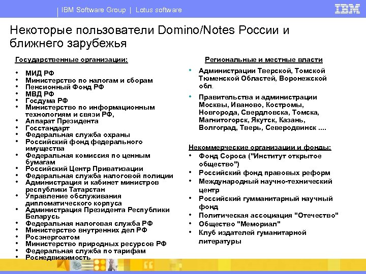Select 'Федеральная налоговая служба РФ'
The image size is (366, 274).
89,223
